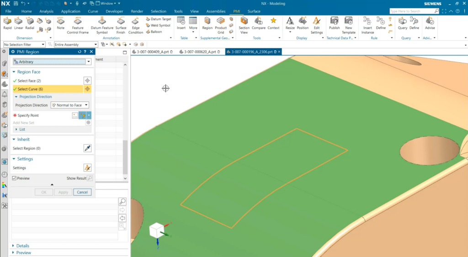468x257 pixels.
Task: Click the Select Face target icon
Action: tap(87, 80)
